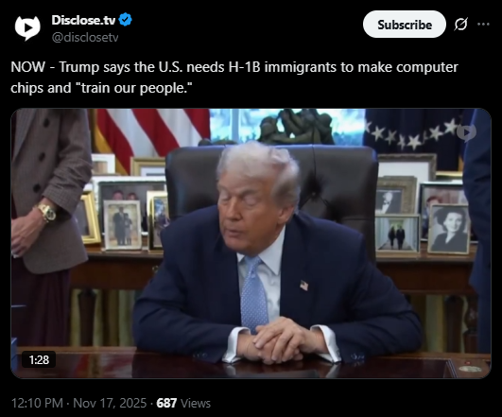
Task: Click the Subscribe button
Action: click(x=405, y=25)
